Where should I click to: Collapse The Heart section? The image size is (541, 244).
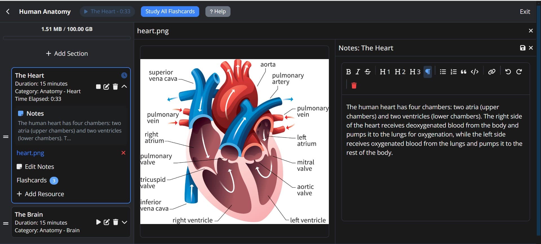coord(124,86)
